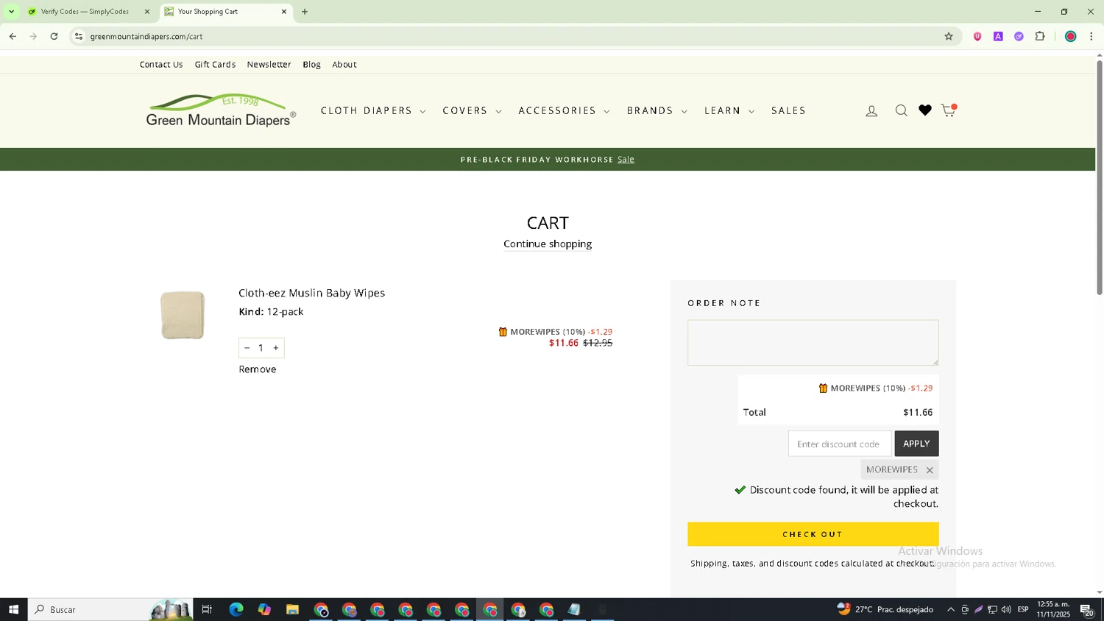
Task: Open the shopping cart icon
Action: click(x=949, y=110)
